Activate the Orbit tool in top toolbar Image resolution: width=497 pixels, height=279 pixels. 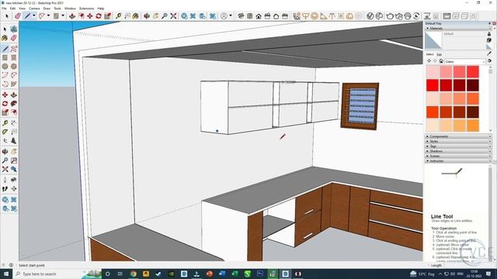pyautogui.click(x=147, y=15)
